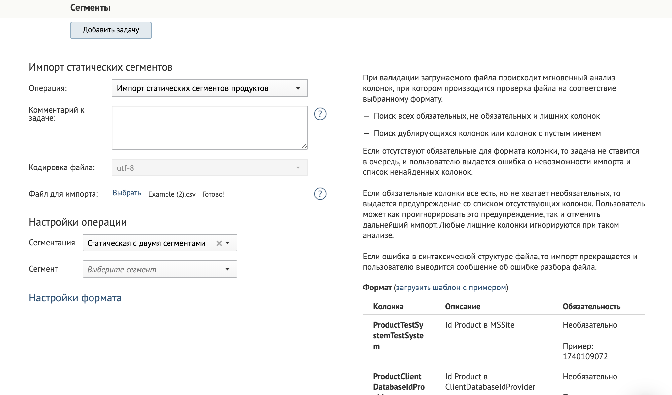Click the Описание table header
The width and height of the screenshot is (672, 395).
tap(463, 307)
